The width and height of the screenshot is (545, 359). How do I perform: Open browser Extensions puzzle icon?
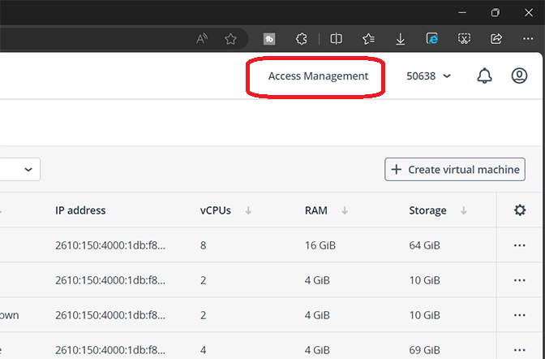tap(302, 39)
